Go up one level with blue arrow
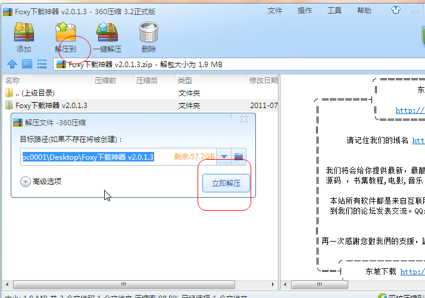This screenshot has height=298, width=425. 12,64
